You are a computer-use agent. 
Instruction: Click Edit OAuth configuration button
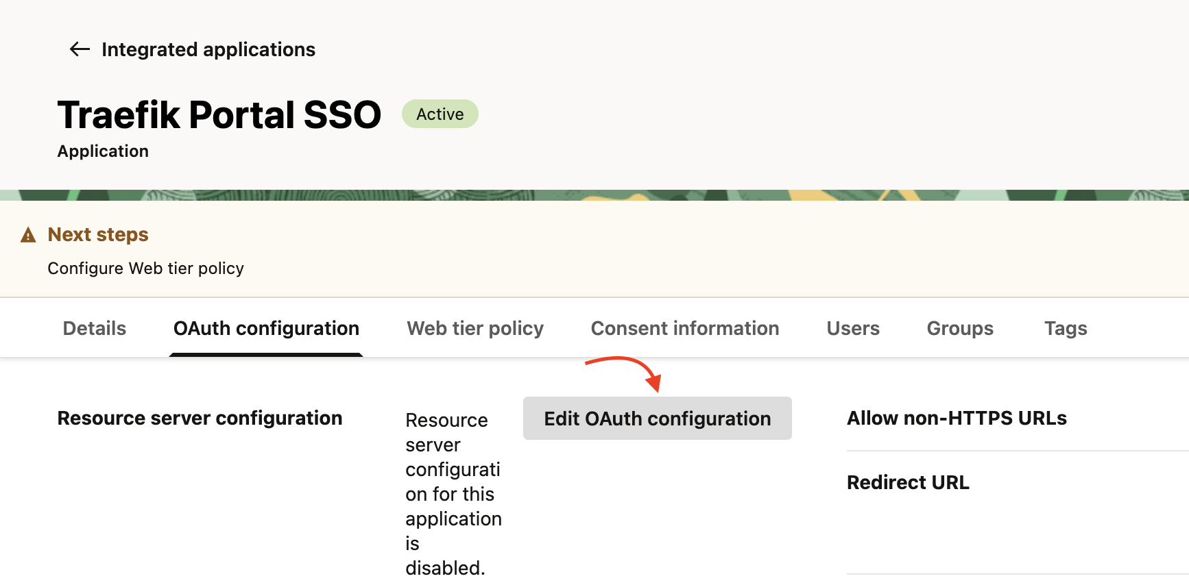click(658, 418)
